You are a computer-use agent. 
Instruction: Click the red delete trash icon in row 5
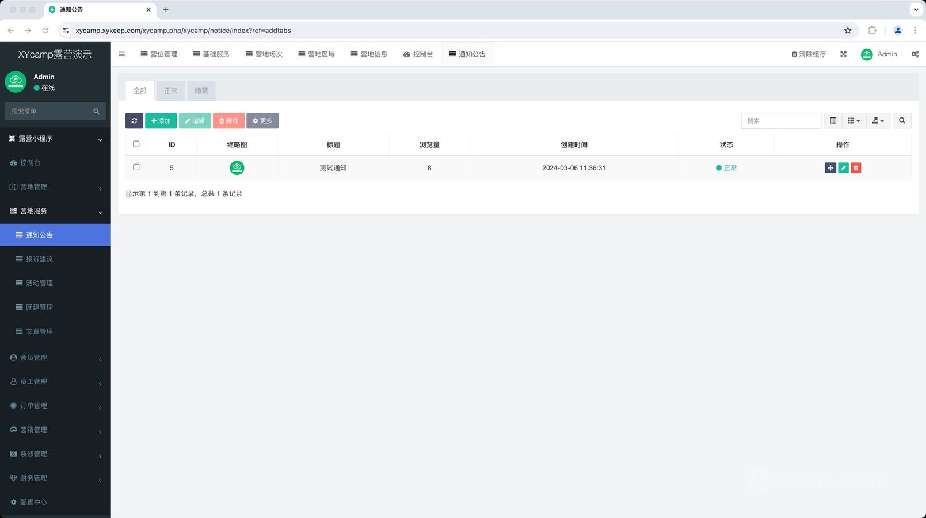point(856,168)
